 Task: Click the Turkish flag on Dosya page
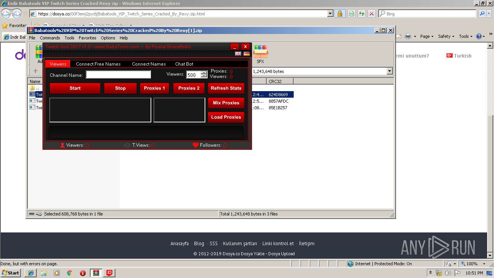click(x=449, y=56)
